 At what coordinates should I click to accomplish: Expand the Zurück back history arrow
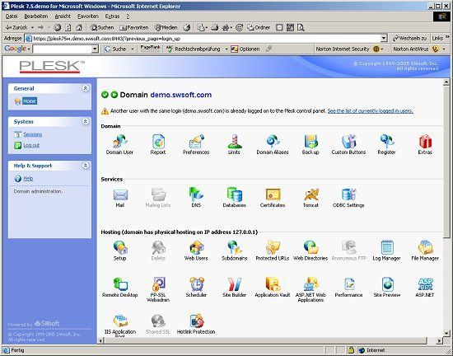[x=32, y=27]
